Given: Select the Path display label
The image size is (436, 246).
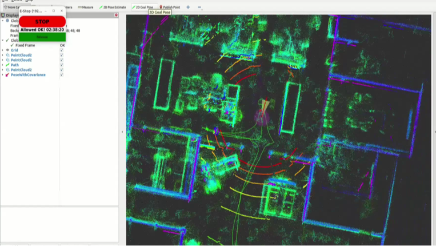Looking at the screenshot, I should tap(15, 65).
